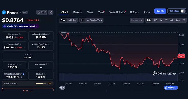Open the Compare dropdown
The height and width of the screenshot is (99, 188).
[x=137, y=20]
